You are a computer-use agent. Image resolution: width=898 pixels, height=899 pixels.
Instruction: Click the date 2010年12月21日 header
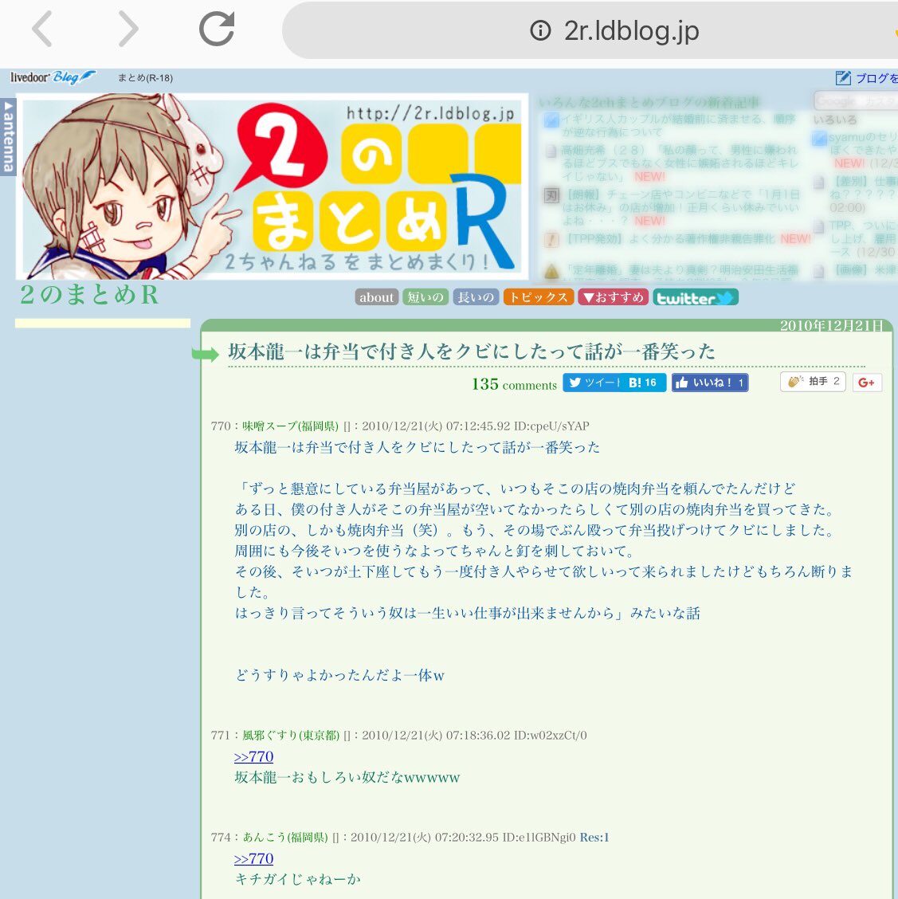click(x=832, y=326)
